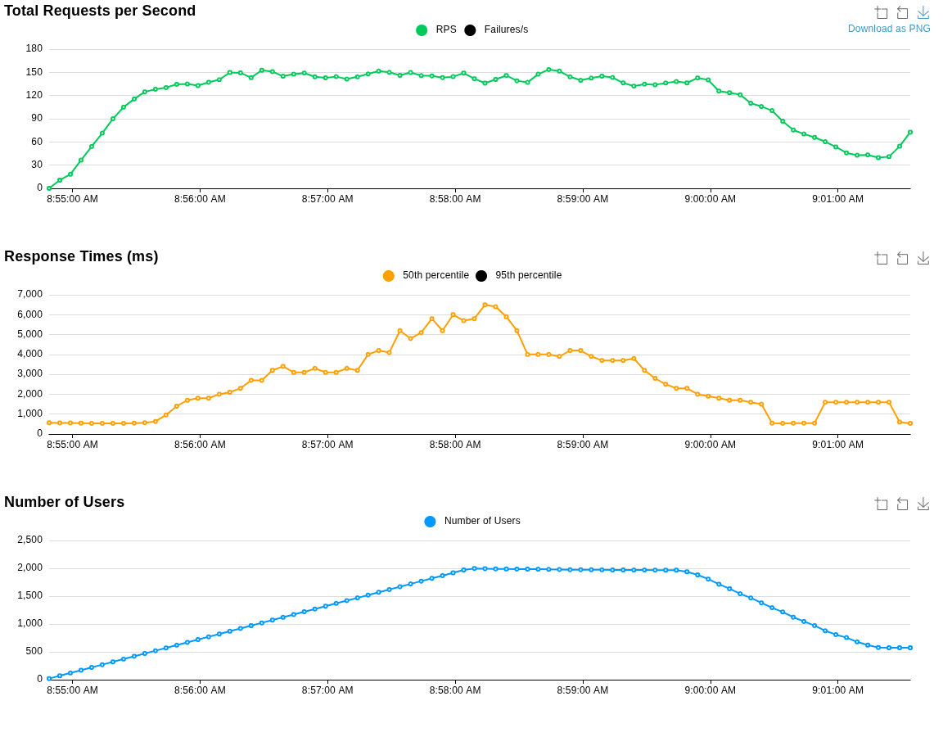This screenshot has width=943, height=737.
Task: Hide the Number of Users series
Action: pyautogui.click(x=481, y=521)
